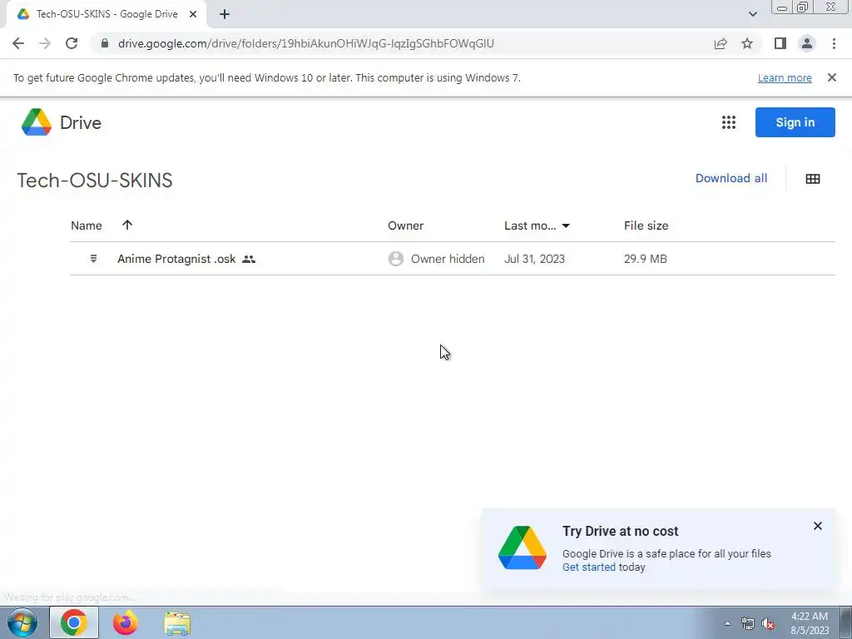The image size is (852, 639).
Task: Reverse sort direction with the up arrow
Action: click(x=127, y=225)
